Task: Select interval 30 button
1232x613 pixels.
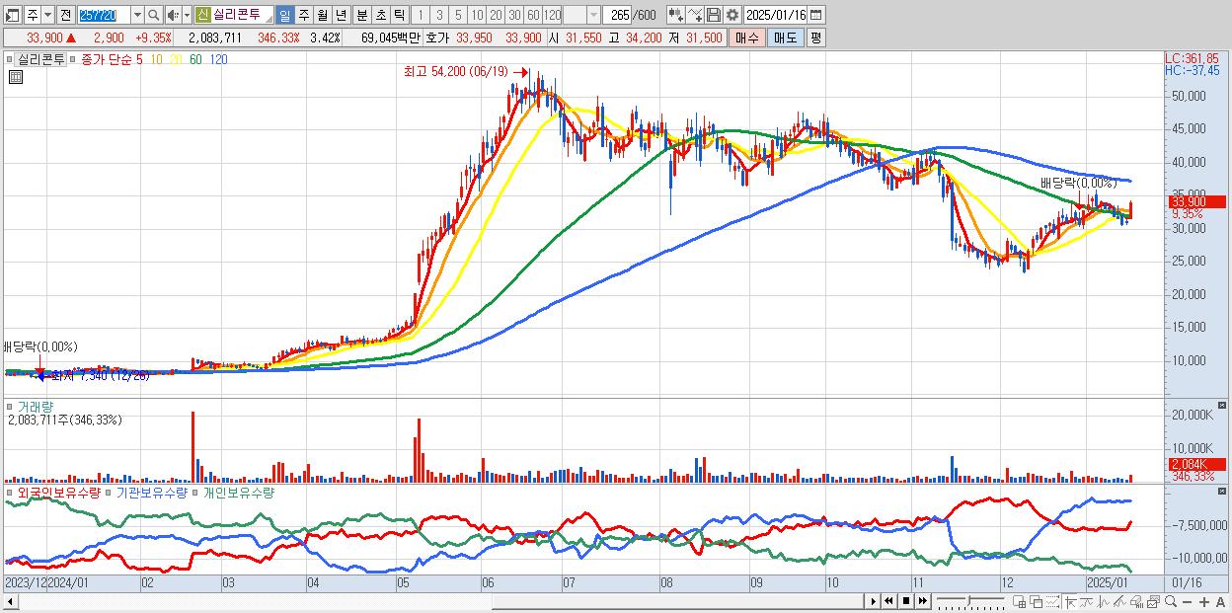Action: (x=514, y=15)
